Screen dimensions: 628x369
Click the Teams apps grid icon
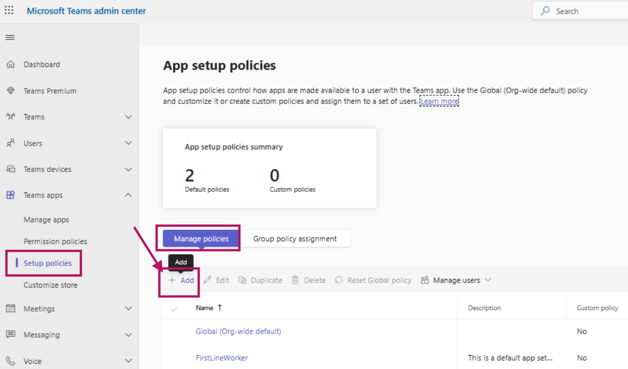coord(10,195)
